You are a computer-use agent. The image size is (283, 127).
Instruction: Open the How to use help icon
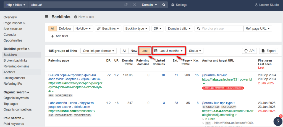coord(75,17)
